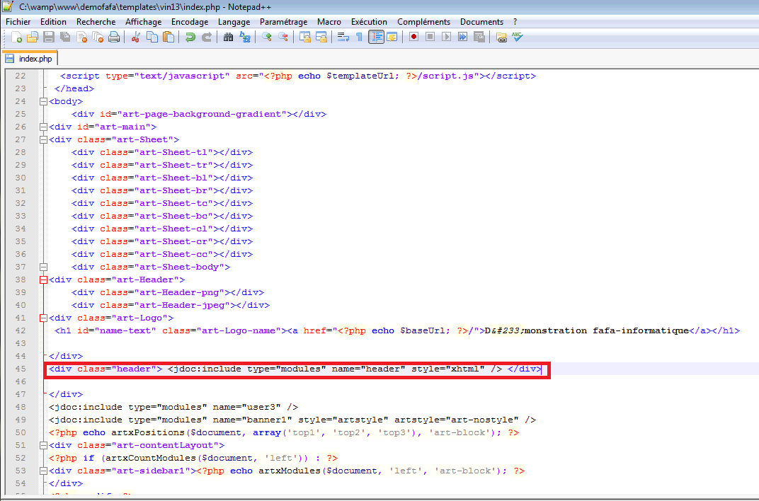This screenshot has height=501, width=759.
Task: Click the synchronize horizontal scrolling icon
Action: 321,38
